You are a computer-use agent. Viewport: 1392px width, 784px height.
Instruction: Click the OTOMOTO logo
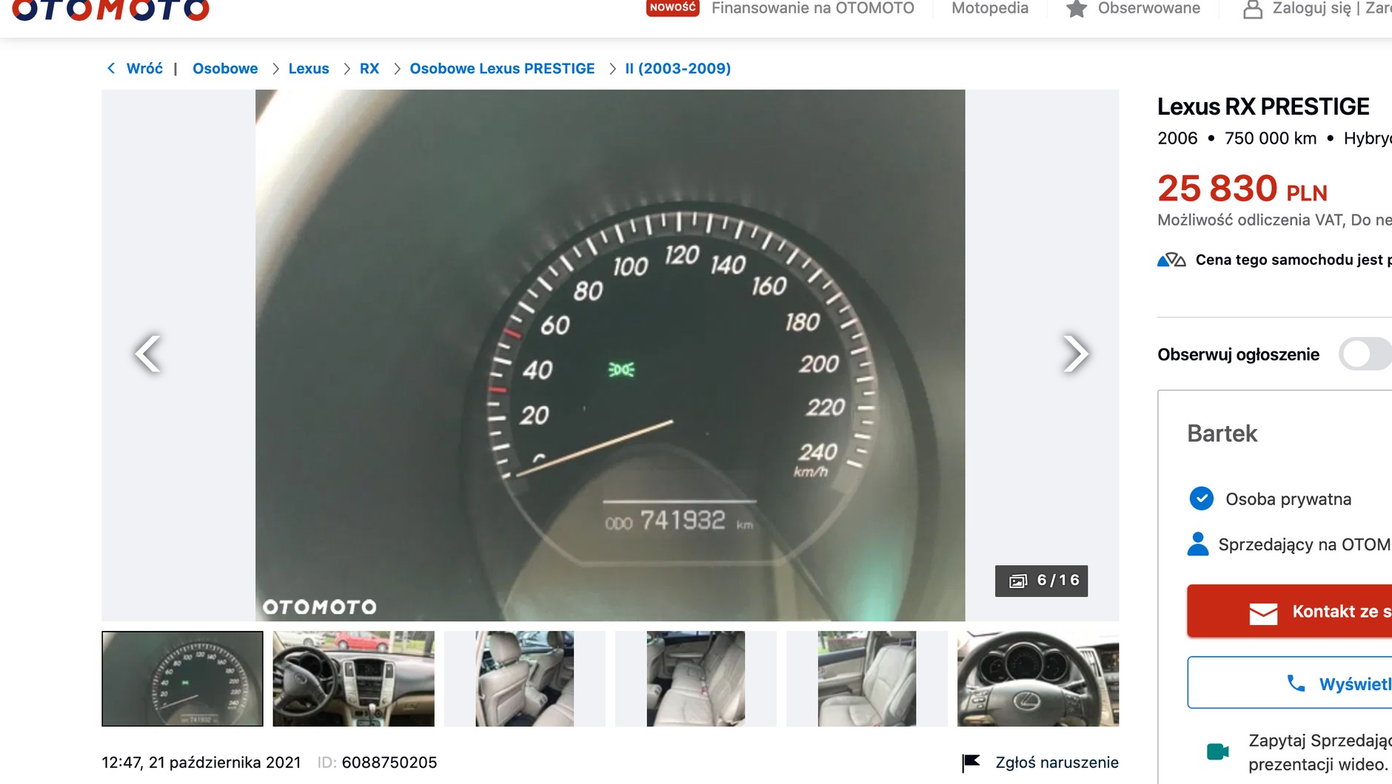coord(111,10)
